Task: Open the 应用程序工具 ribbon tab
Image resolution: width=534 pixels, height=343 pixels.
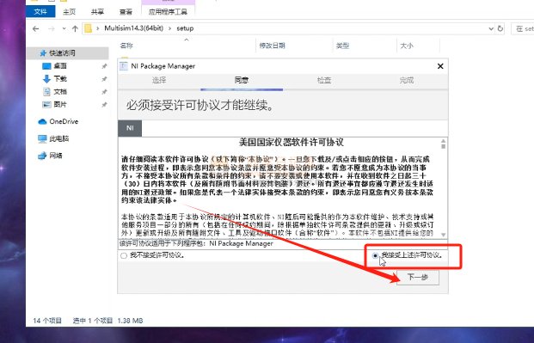Action: pyautogui.click(x=168, y=11)
